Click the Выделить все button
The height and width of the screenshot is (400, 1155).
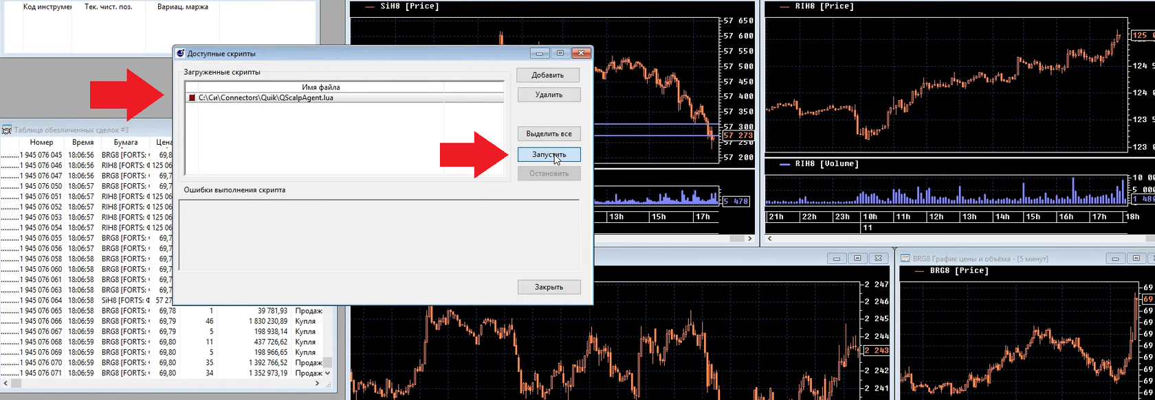coord(549,134)
